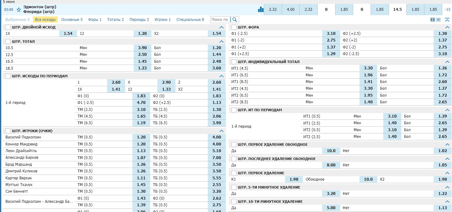Pick Ф1 (-2.5) handicap odds 3.10
The height and width of the screenshot is (212, 452).
pos(331,33)
